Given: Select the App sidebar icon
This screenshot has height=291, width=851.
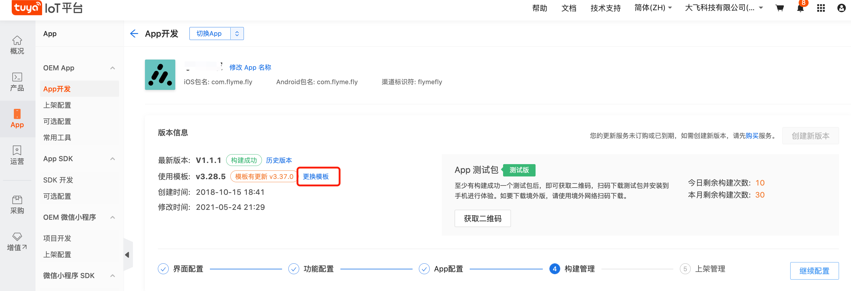Looking at the screenshot, I should coord(17,118).
